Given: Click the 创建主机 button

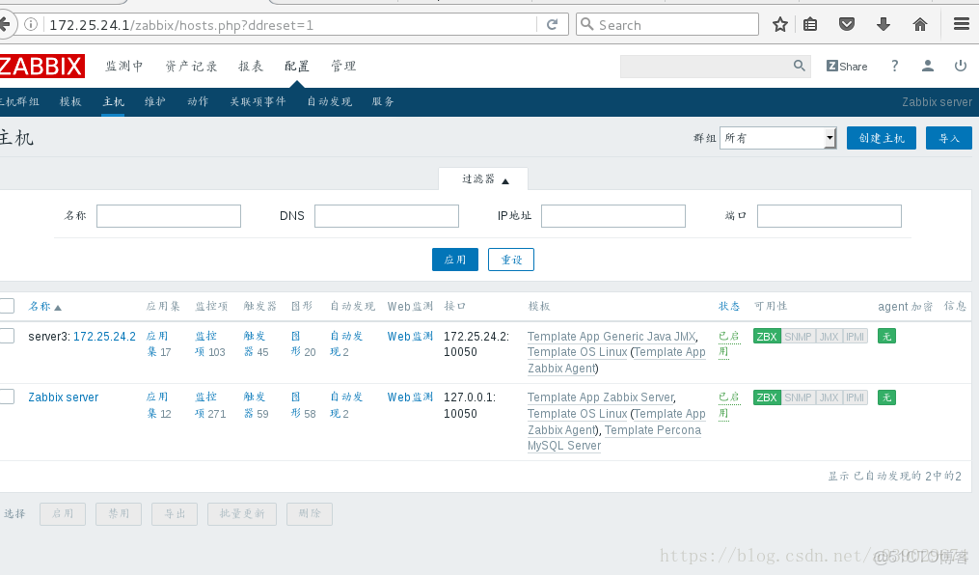Looking at the screenshot, I should click(881, 138).
